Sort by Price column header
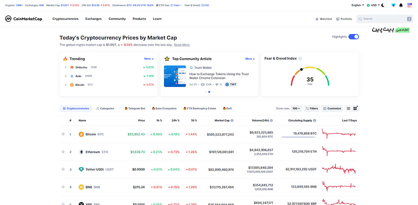418x205 pixels. 141,121
